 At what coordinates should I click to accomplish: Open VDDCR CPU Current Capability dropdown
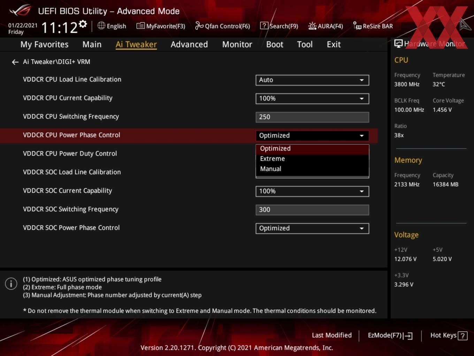click(312, 98)
